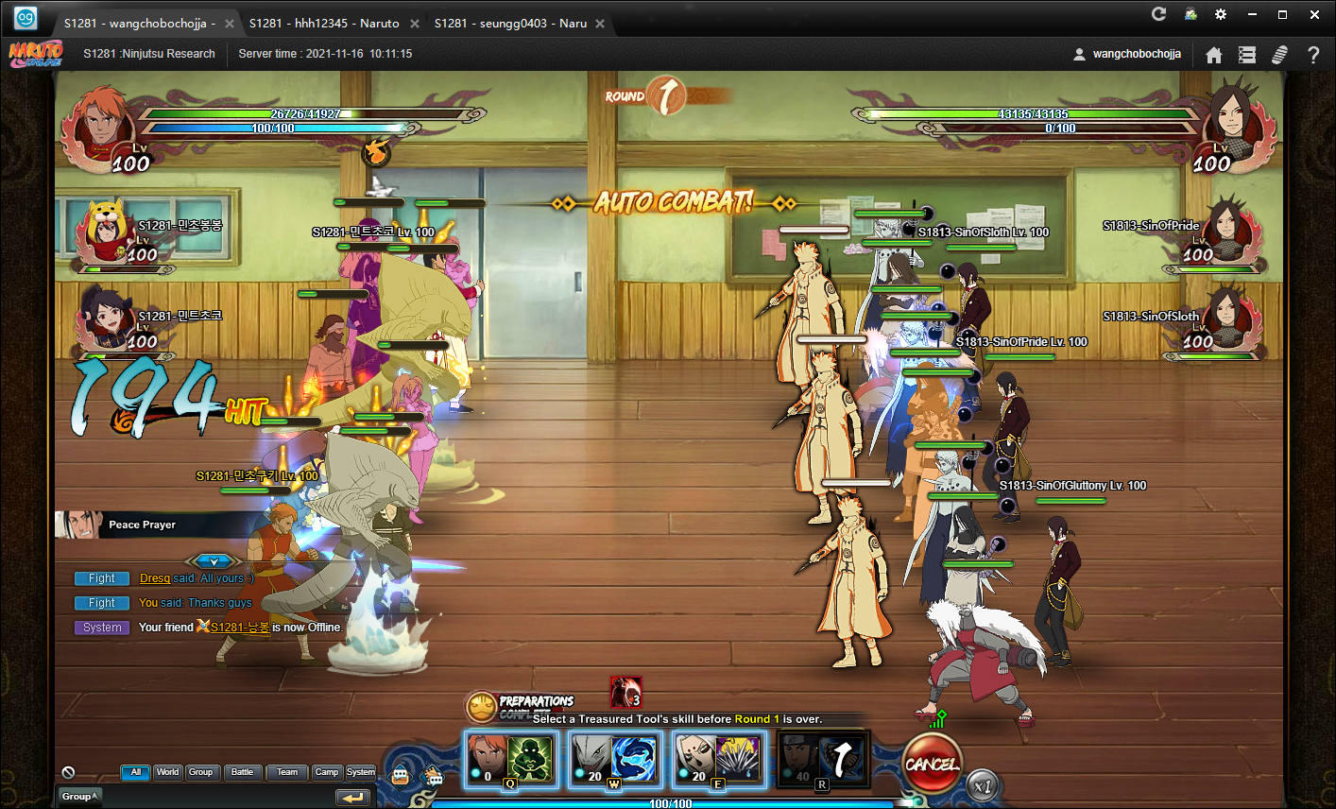
Task: Select the World chat tab
Action: 167,772
